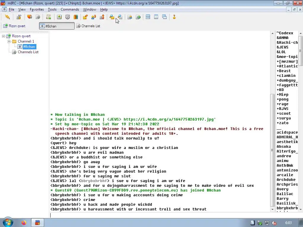Screen dimensions: 303x227
Task: Open the Scripts Editor toolbar icon
Action: 49,17
